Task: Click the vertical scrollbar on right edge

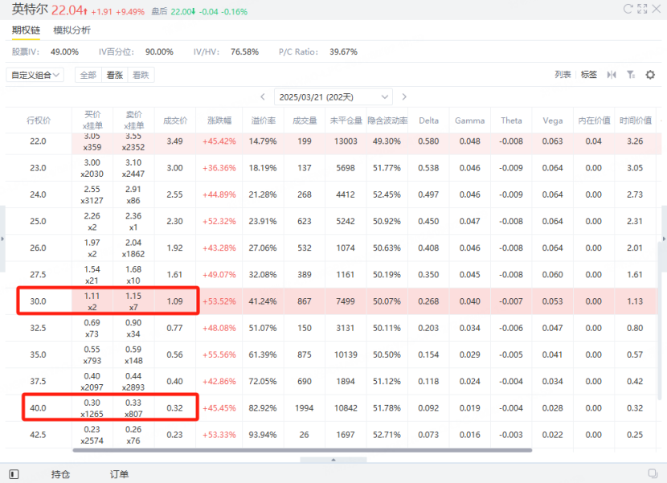Action: coord(659,321)
